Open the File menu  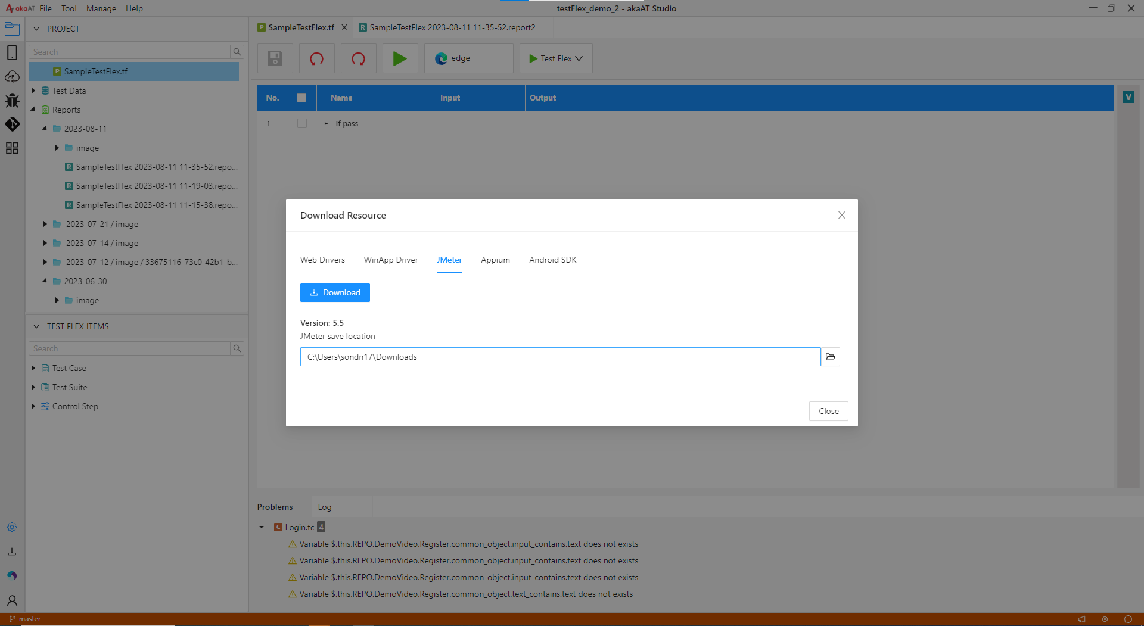click(46, 8)
